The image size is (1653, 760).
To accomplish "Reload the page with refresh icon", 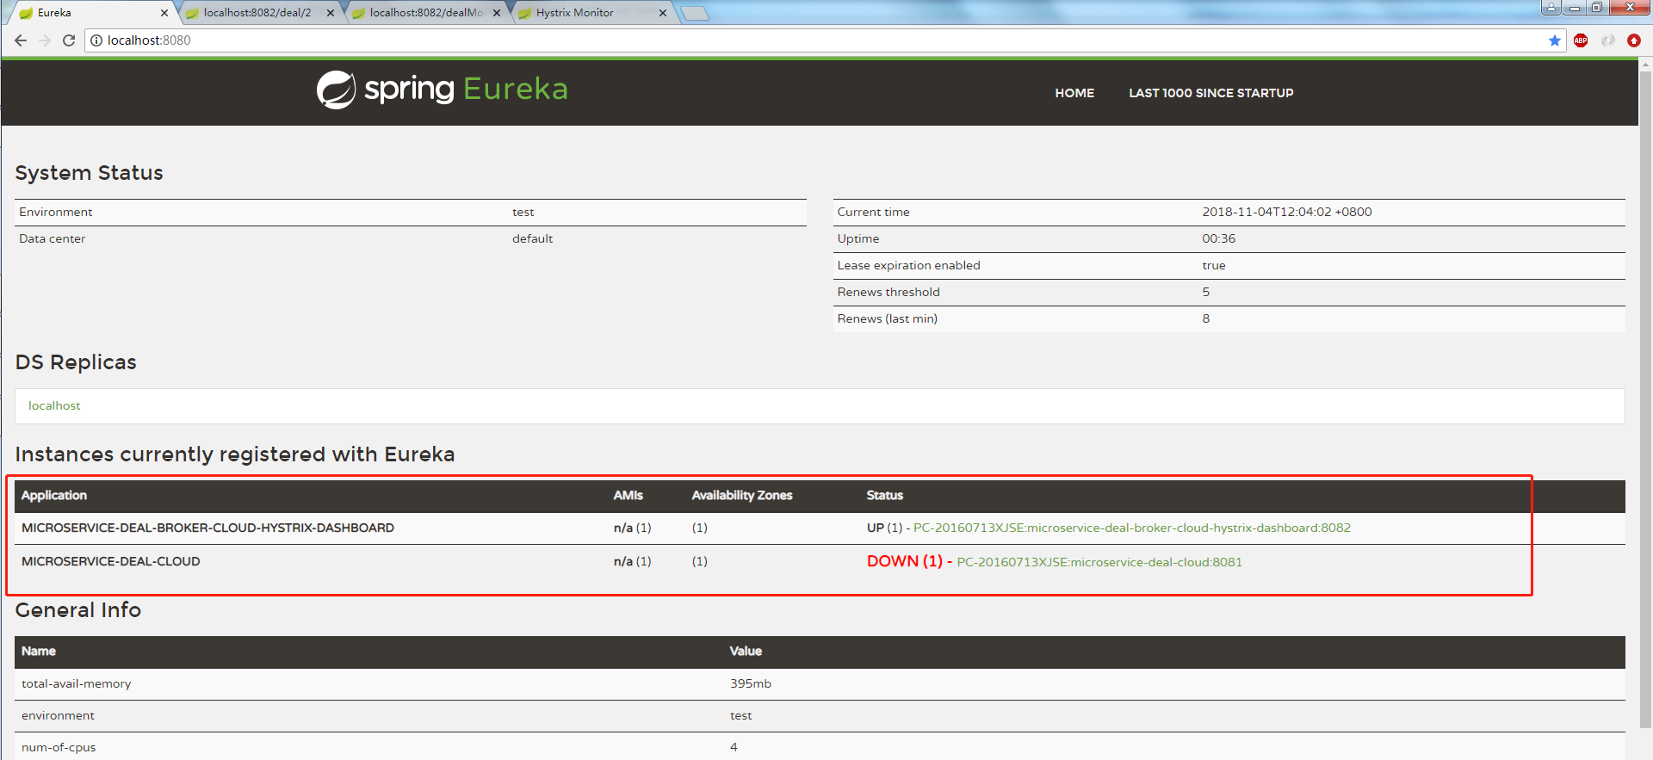I will (x=69, y=40).
